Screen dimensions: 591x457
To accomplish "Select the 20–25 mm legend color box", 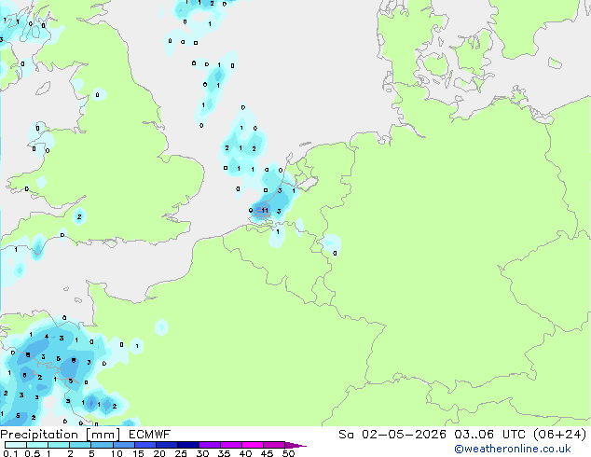I will [x=167, y=445].
